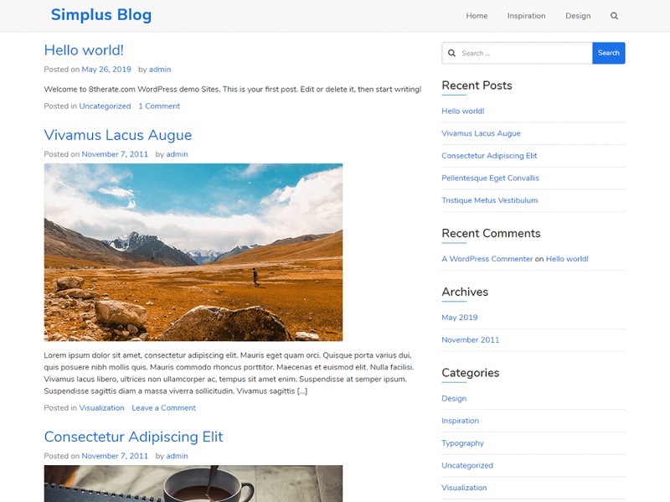Click Leave a Comment link
Image resolution: width=670 pixels, height=502 pixels.
pos(163,408)
